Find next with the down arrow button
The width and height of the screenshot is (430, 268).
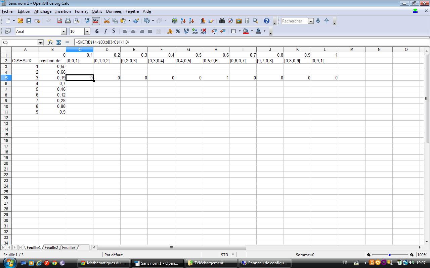318,21
